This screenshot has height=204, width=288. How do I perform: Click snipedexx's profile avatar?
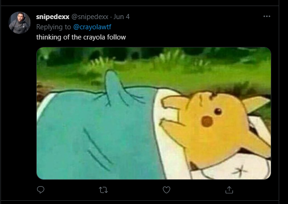click(x=20, y=23)
